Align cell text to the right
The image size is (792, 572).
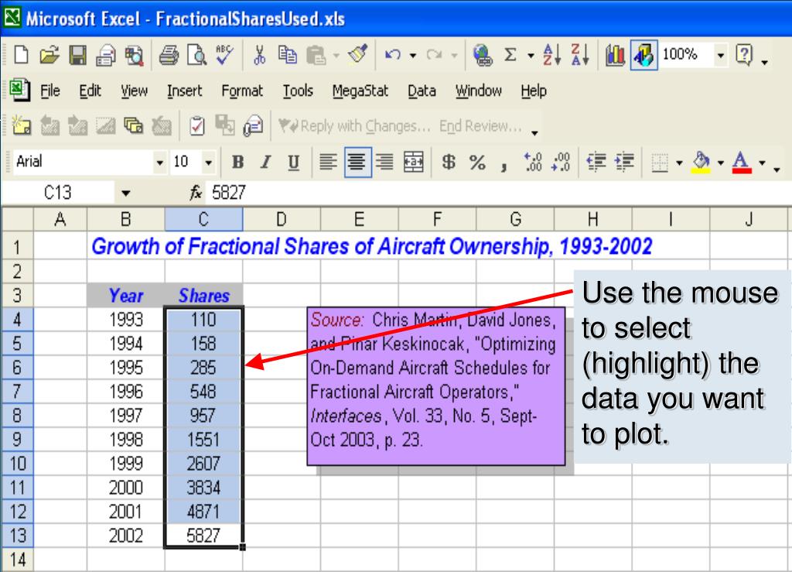[x=384, y=163]
